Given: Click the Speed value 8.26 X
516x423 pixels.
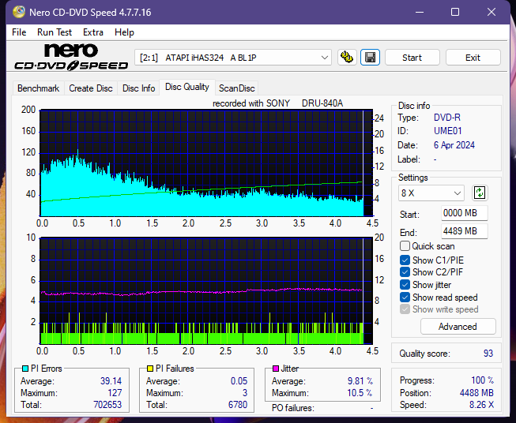Looking at the screenshot, I should 482,405.
